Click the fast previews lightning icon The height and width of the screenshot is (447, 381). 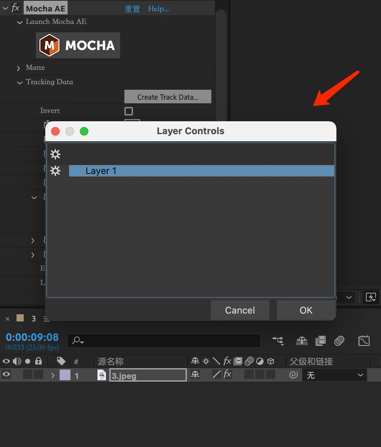tap(371, 297)
